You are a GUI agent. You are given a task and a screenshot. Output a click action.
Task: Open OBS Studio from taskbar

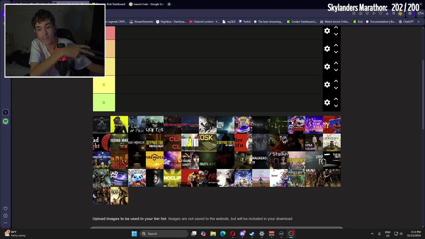(291, 234)
